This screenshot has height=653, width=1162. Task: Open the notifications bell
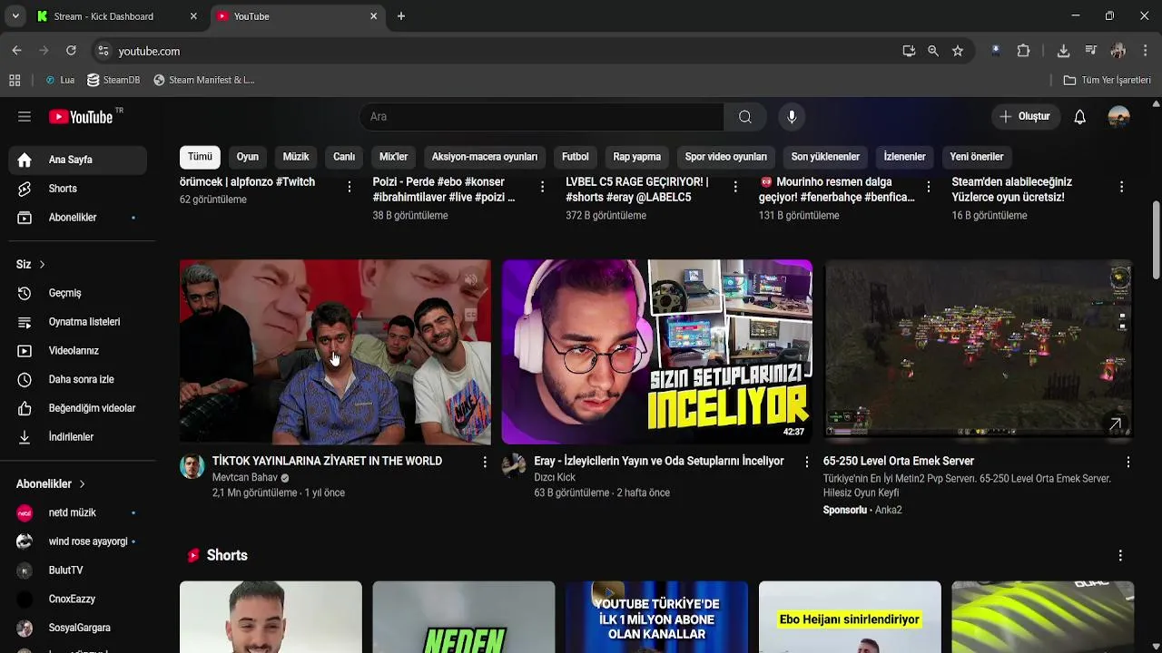point(1079,117)
